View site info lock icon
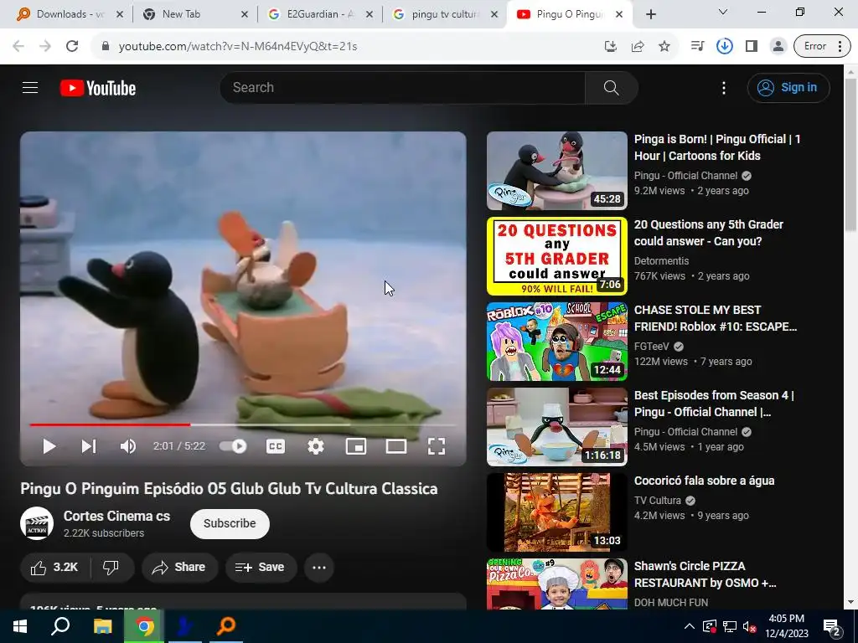The width and height of the screenshot is (858, 643). pos(106,46)
